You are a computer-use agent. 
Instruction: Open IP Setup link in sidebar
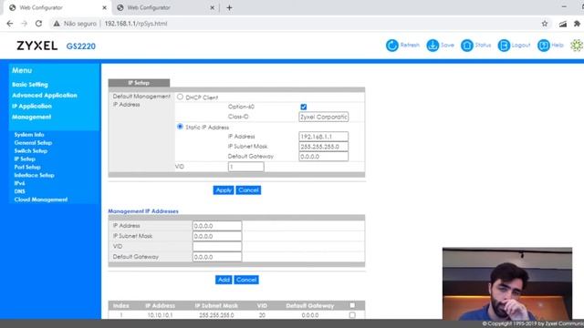pos(25,159)
